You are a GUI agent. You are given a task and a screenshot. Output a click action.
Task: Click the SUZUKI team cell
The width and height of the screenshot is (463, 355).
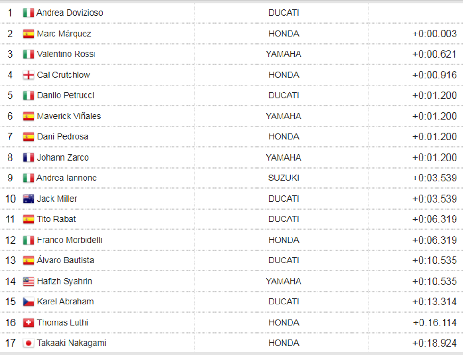pyautogui.click(x=283, y=178)
